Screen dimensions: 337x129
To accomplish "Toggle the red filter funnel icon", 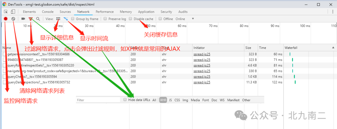I will 31,19.
